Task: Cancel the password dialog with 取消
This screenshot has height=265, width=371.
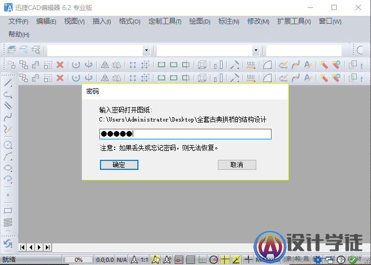Action: [237, 165]
